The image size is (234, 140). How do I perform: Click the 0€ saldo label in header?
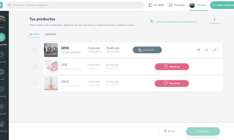(x=159, y=5)
